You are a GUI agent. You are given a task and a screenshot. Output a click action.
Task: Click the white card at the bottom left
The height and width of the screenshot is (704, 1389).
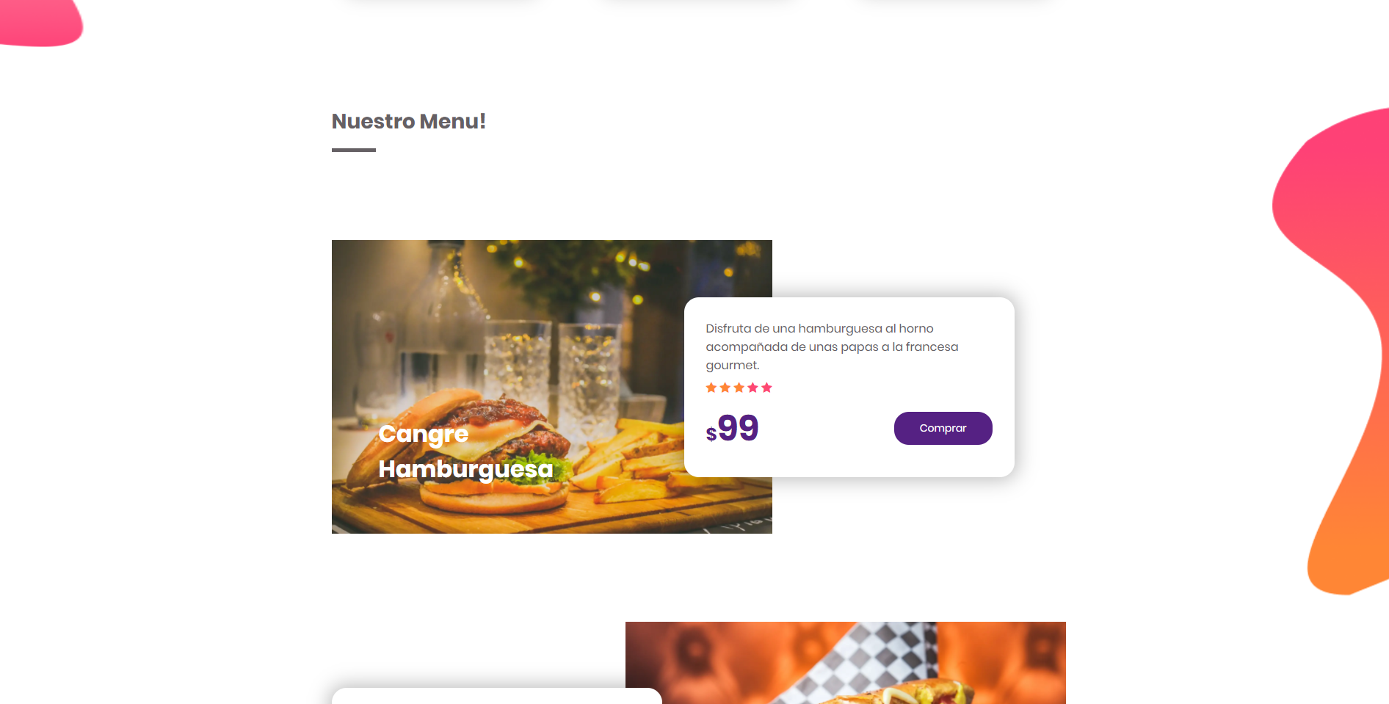click(497, 696)
